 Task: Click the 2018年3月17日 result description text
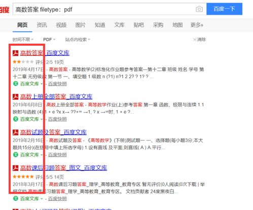point(109,188)
